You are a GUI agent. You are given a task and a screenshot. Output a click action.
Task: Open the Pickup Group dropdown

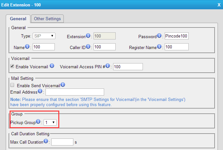pos(50,122)
